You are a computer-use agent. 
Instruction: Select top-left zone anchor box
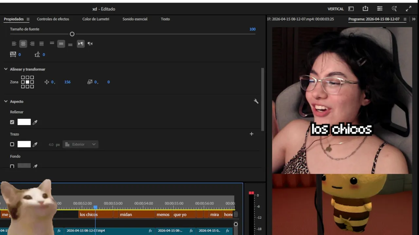point(23,78)
